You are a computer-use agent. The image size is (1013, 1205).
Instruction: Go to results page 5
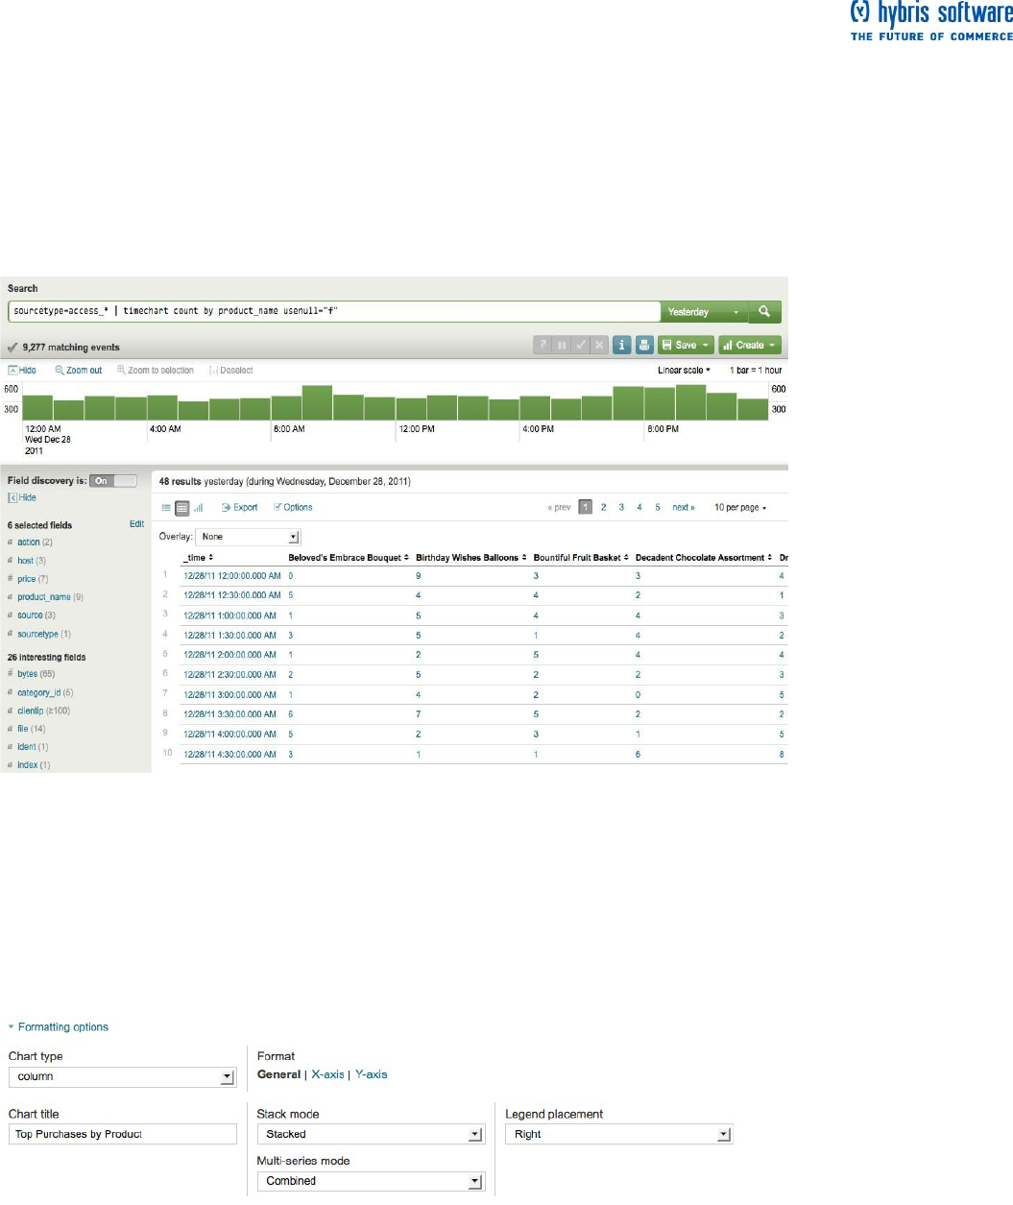(658, 508)
